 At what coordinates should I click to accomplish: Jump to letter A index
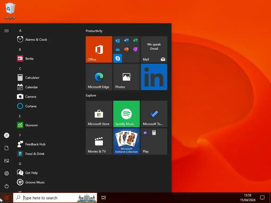pos(20,31)
